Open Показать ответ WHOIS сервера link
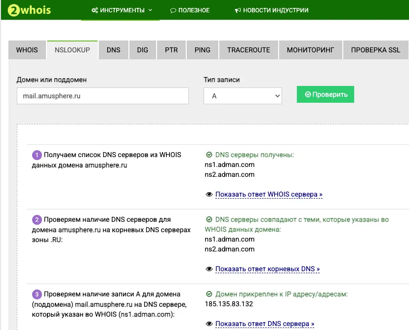Image resolution: width=409 pixels, height=330 pixels. click(269, 194)
